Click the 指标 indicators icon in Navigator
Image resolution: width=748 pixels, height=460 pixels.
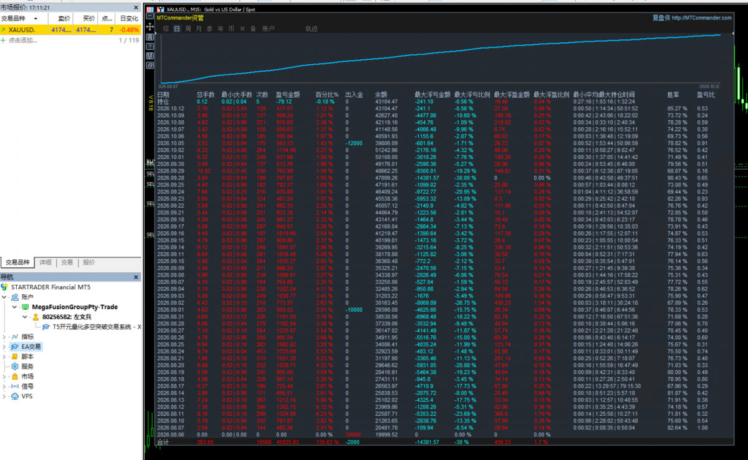pos(15,337)
